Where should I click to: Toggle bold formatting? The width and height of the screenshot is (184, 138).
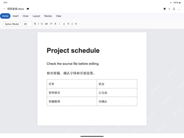pyautogui.click(x=35, y=24)
